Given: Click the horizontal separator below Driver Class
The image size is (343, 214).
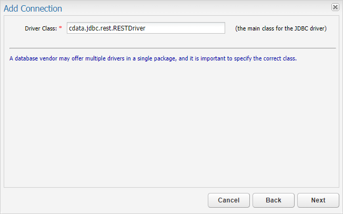Looking at the screenshot, I should (x=173, y=48).
